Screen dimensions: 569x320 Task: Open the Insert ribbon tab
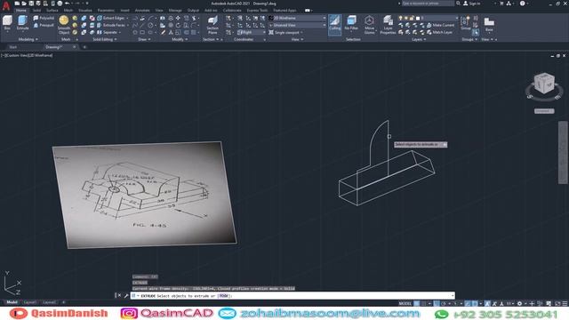coord(124,11)
